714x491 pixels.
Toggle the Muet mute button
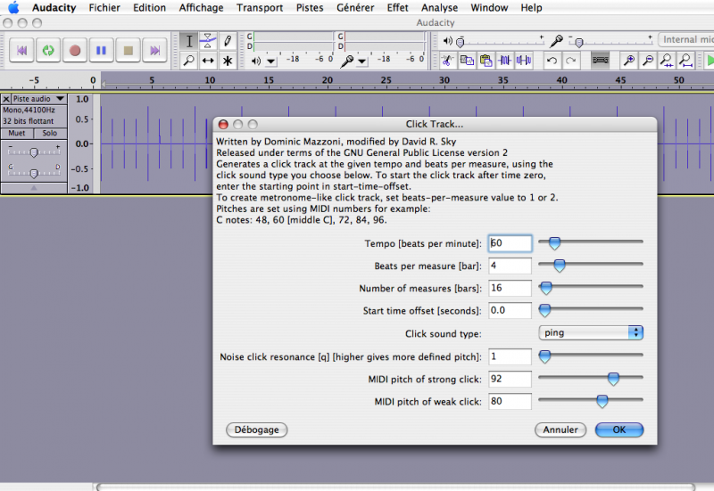point(17,133)
